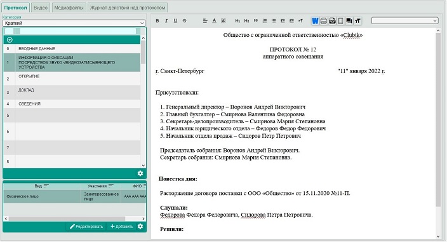Toggle underline text formatting
This screenshot has width=447, height=242.
click(175, 21)
